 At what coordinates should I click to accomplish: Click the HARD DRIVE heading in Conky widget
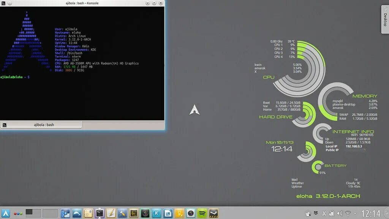[276, 117]
